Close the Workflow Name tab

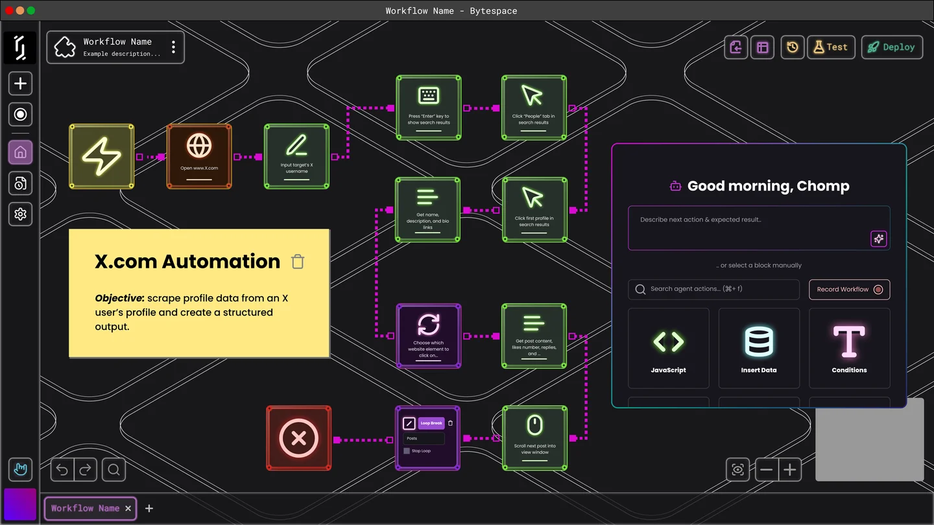pyautogui.click(x=128, y=508)
